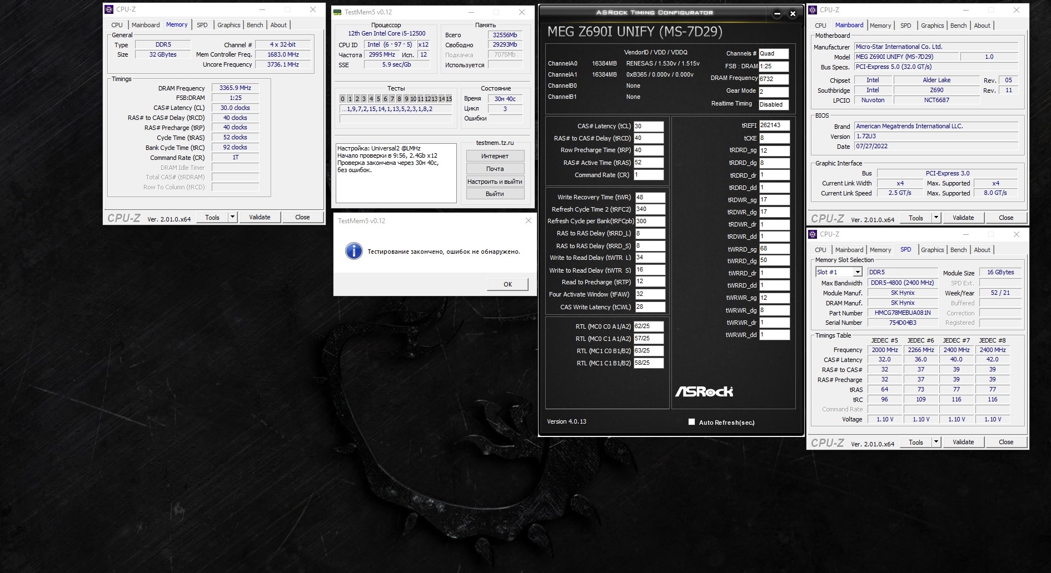
Task: Click the RAS# to CAS# Delay (tRCD) field
Action: coord(649,138)
